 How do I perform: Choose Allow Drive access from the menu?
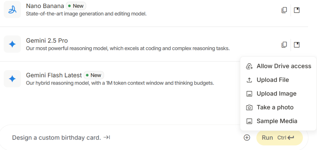click(284, 66)
